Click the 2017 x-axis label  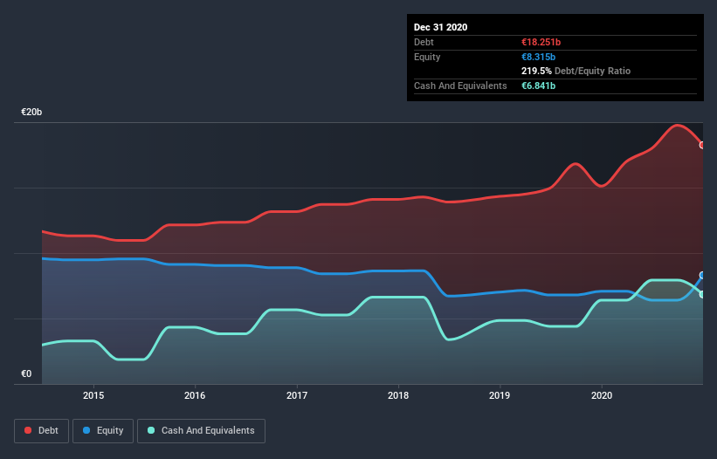297,395
